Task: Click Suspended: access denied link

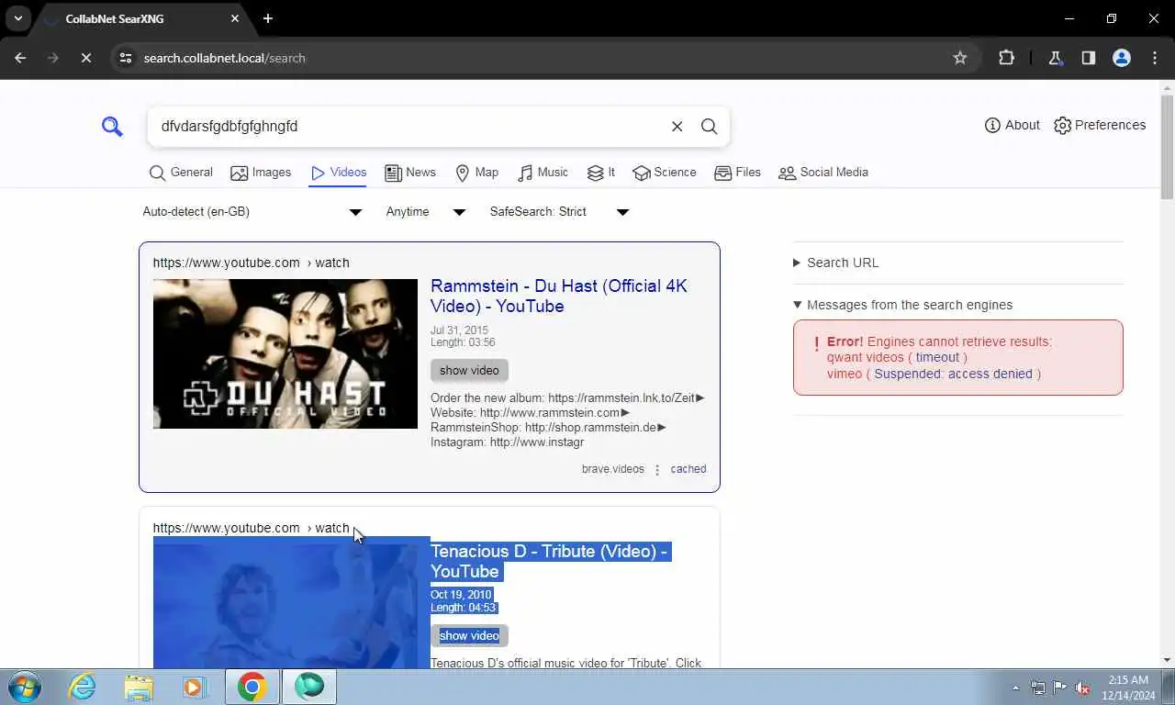Action: pos(953,374)
